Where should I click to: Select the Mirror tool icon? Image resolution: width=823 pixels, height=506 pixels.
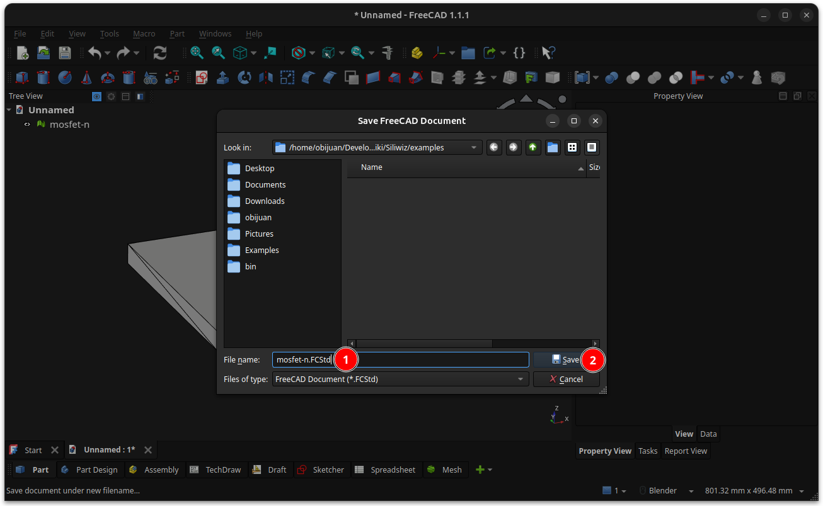pos(266,77)
